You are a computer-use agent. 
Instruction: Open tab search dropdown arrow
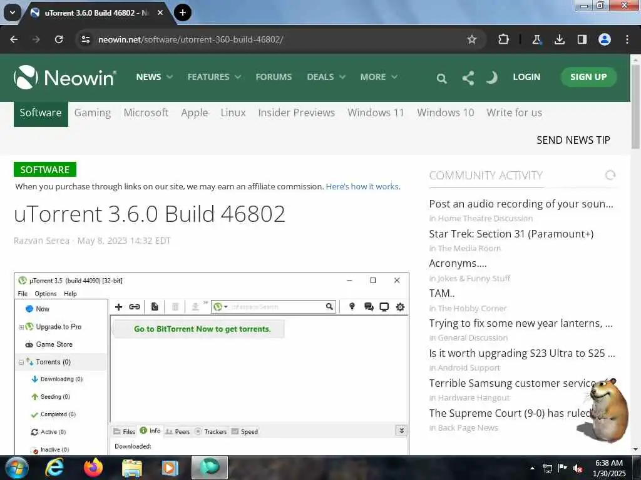click(x=13, y=12)
